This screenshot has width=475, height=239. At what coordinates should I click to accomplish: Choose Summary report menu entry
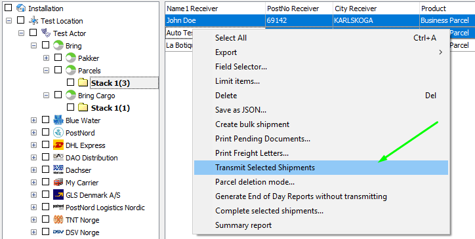coord(321,225)
